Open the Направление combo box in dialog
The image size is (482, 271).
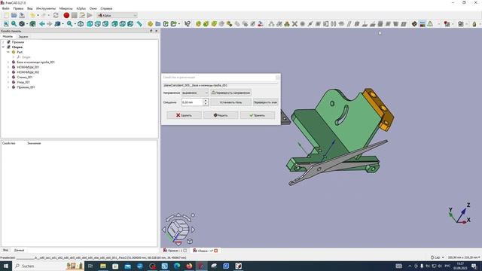click(195, 93)
